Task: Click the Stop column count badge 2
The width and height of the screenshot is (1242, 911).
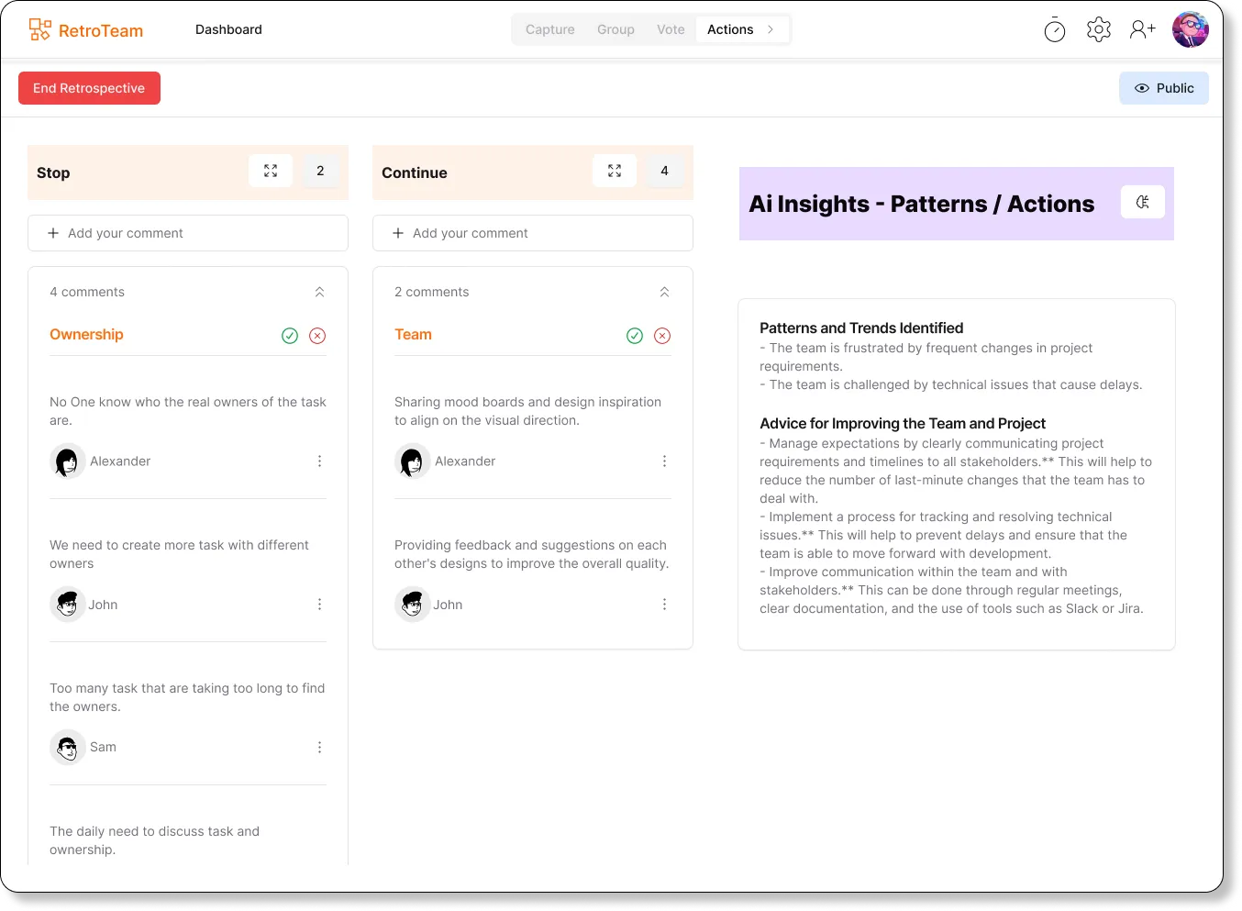Action: tap(320, 171)
